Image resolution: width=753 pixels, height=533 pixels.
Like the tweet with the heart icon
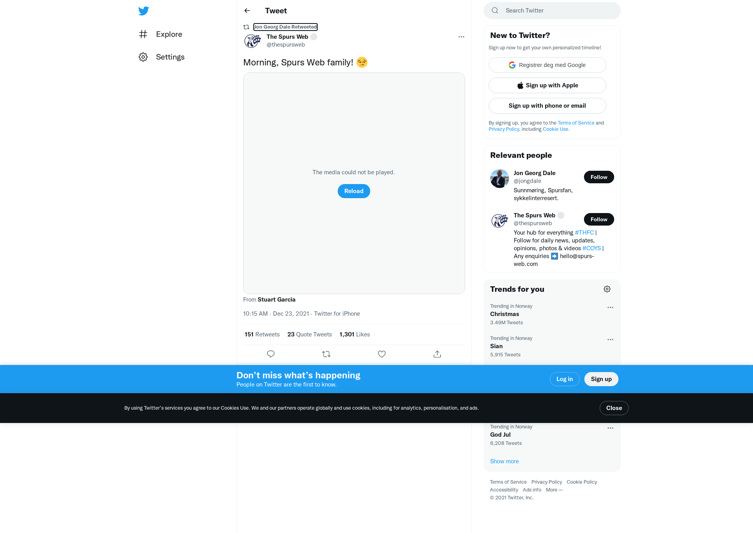(x=382, y=354)
